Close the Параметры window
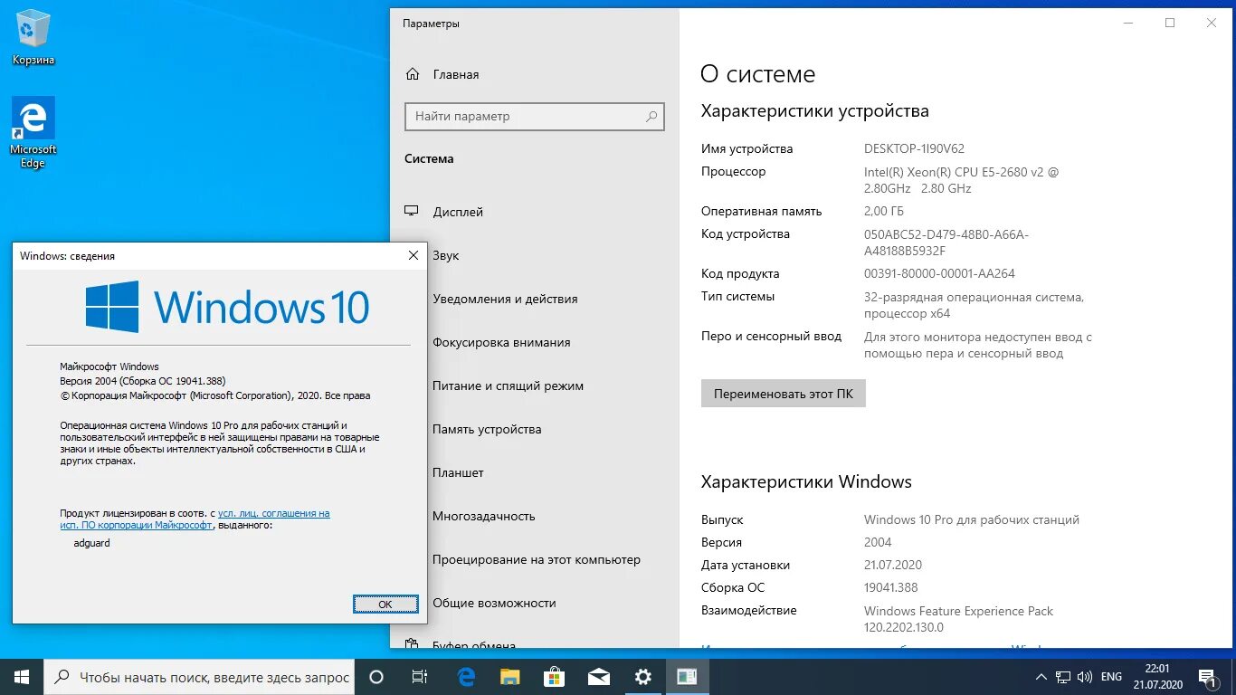Image resolution: width=1236 pixels, height=695 pixels. [1212, 23]
